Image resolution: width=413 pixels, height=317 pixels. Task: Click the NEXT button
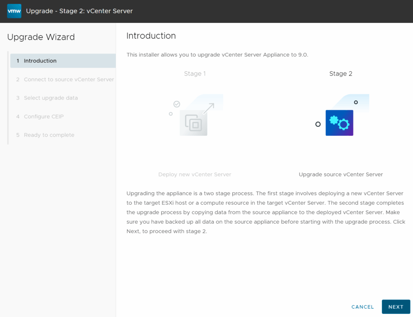click(x=396, y=307)
